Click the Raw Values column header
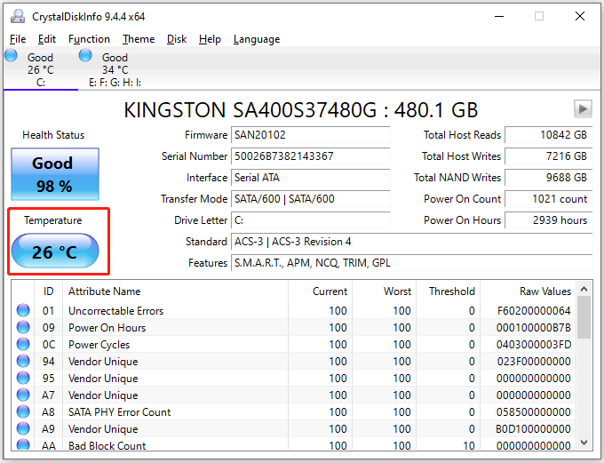The height and width of the screenshot is (463, 604). click(x=528, y=291)
